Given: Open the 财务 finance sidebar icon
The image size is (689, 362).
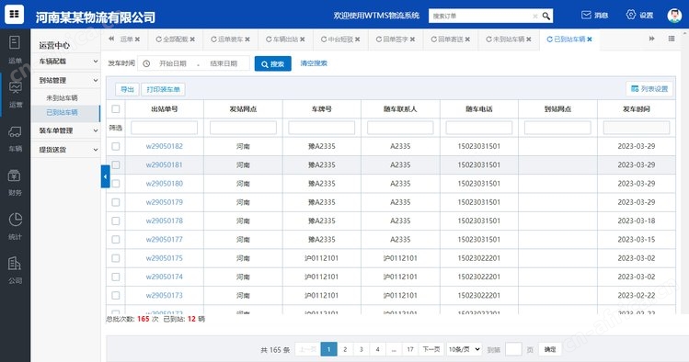Looking at the screenshot, I should click(15, 175).
